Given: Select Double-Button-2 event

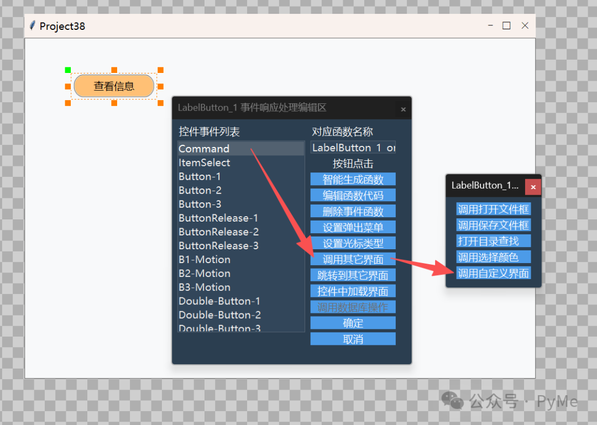Looking at the screenshot, I should [x=241, y=315].
